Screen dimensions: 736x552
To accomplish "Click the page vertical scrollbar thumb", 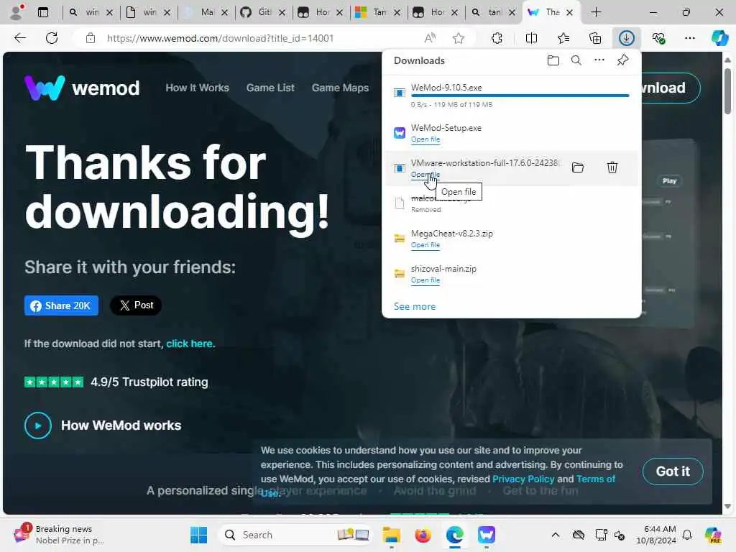I will (727, 91).
